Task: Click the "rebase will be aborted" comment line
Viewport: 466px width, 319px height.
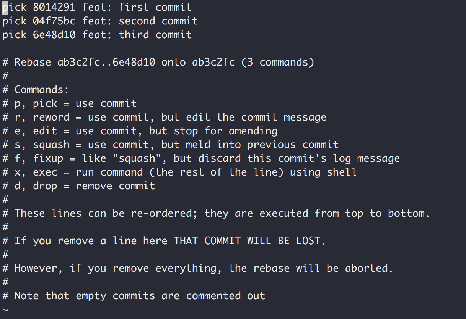Action: (x=311, y=268)
